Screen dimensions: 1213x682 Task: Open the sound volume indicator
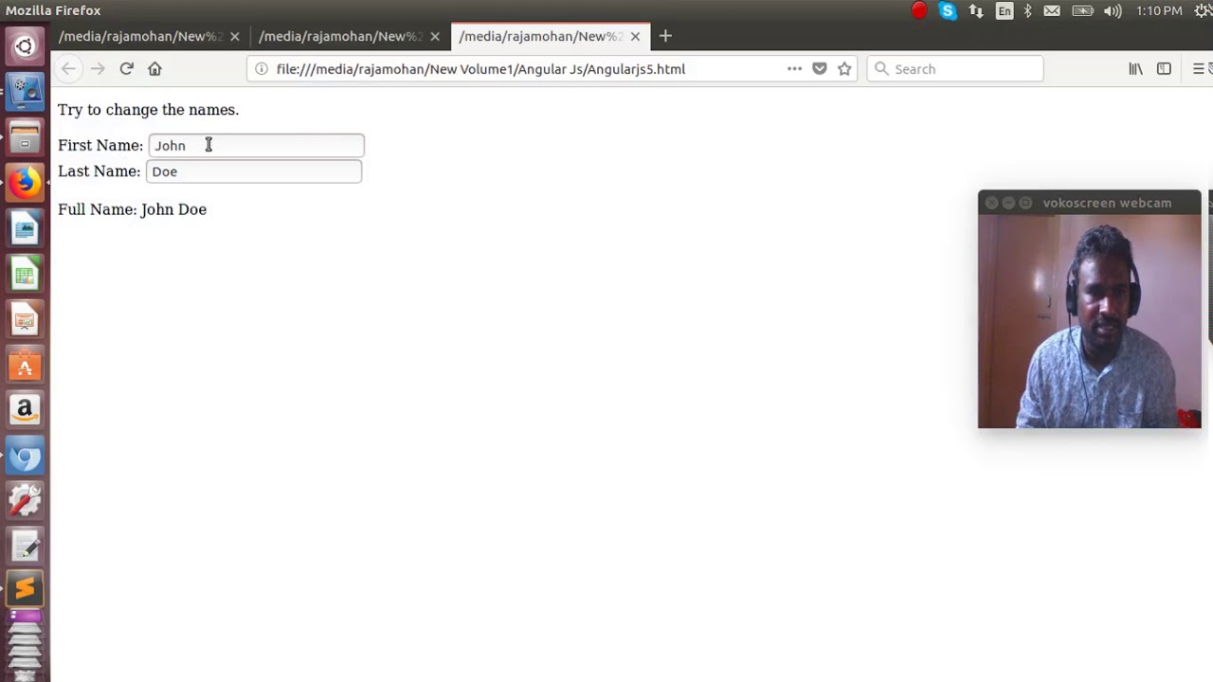(1113, 10)
